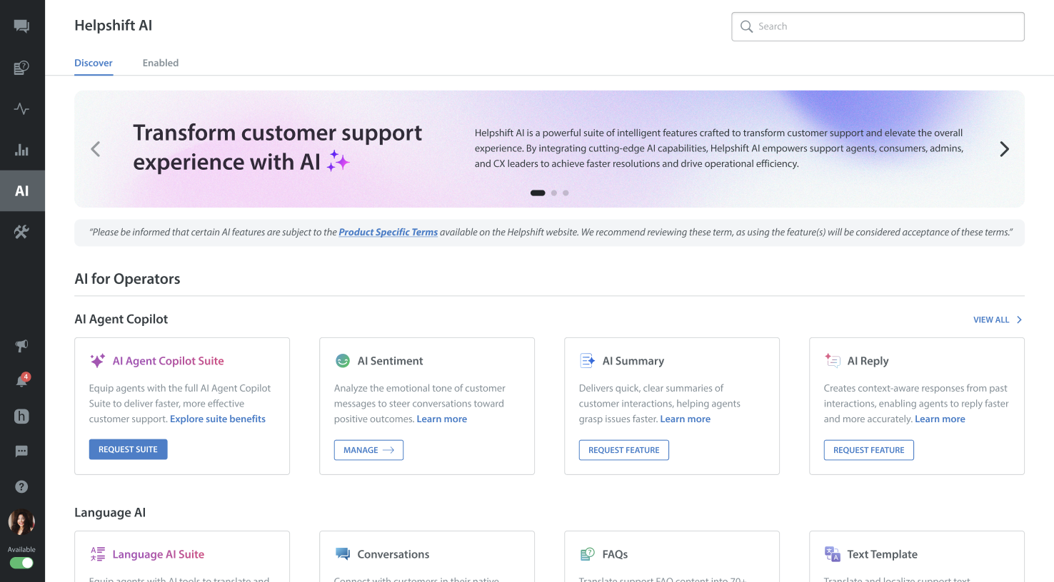Open the conversations chat icon in sidebar
Image resolution: width=1054 pixels, height=582 pixels.
coord(21,26)
